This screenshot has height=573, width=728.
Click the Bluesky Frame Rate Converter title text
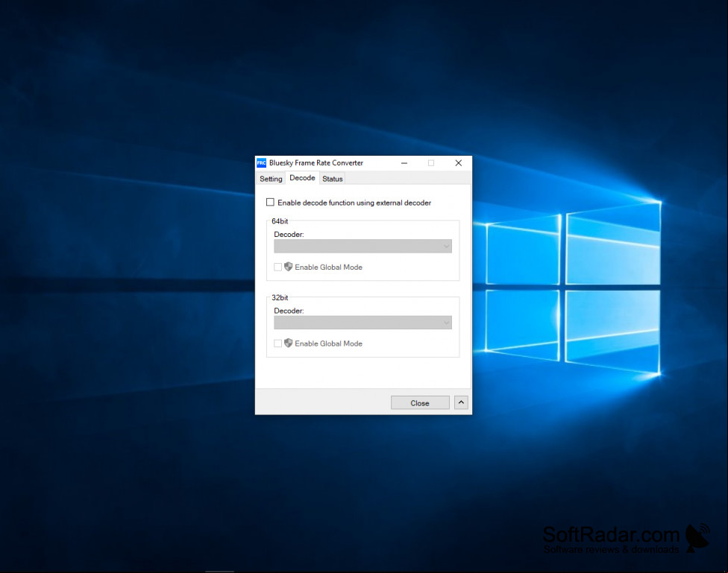point(316,163)
